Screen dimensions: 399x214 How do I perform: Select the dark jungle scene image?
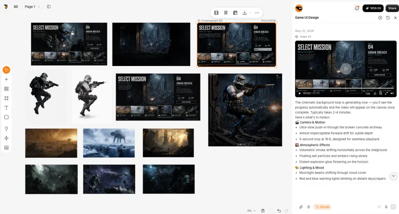[x=51, y=179]
